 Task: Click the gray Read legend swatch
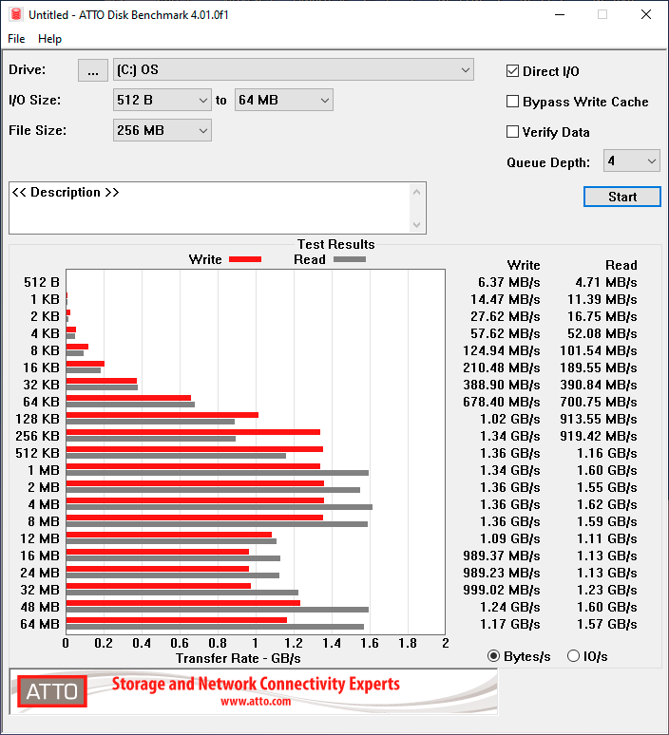coord(350,259)
